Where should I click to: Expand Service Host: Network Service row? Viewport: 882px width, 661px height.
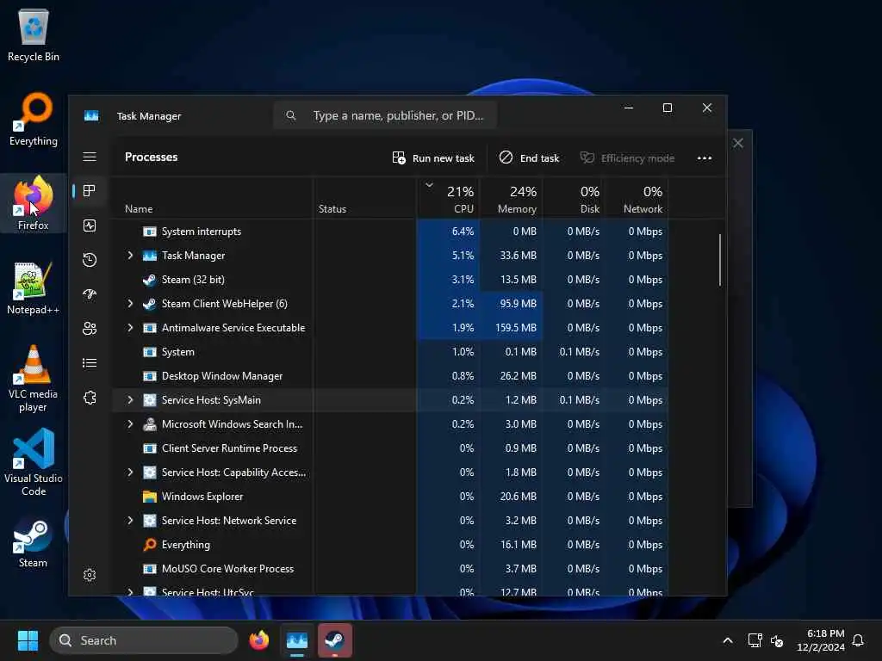[131, 521]
